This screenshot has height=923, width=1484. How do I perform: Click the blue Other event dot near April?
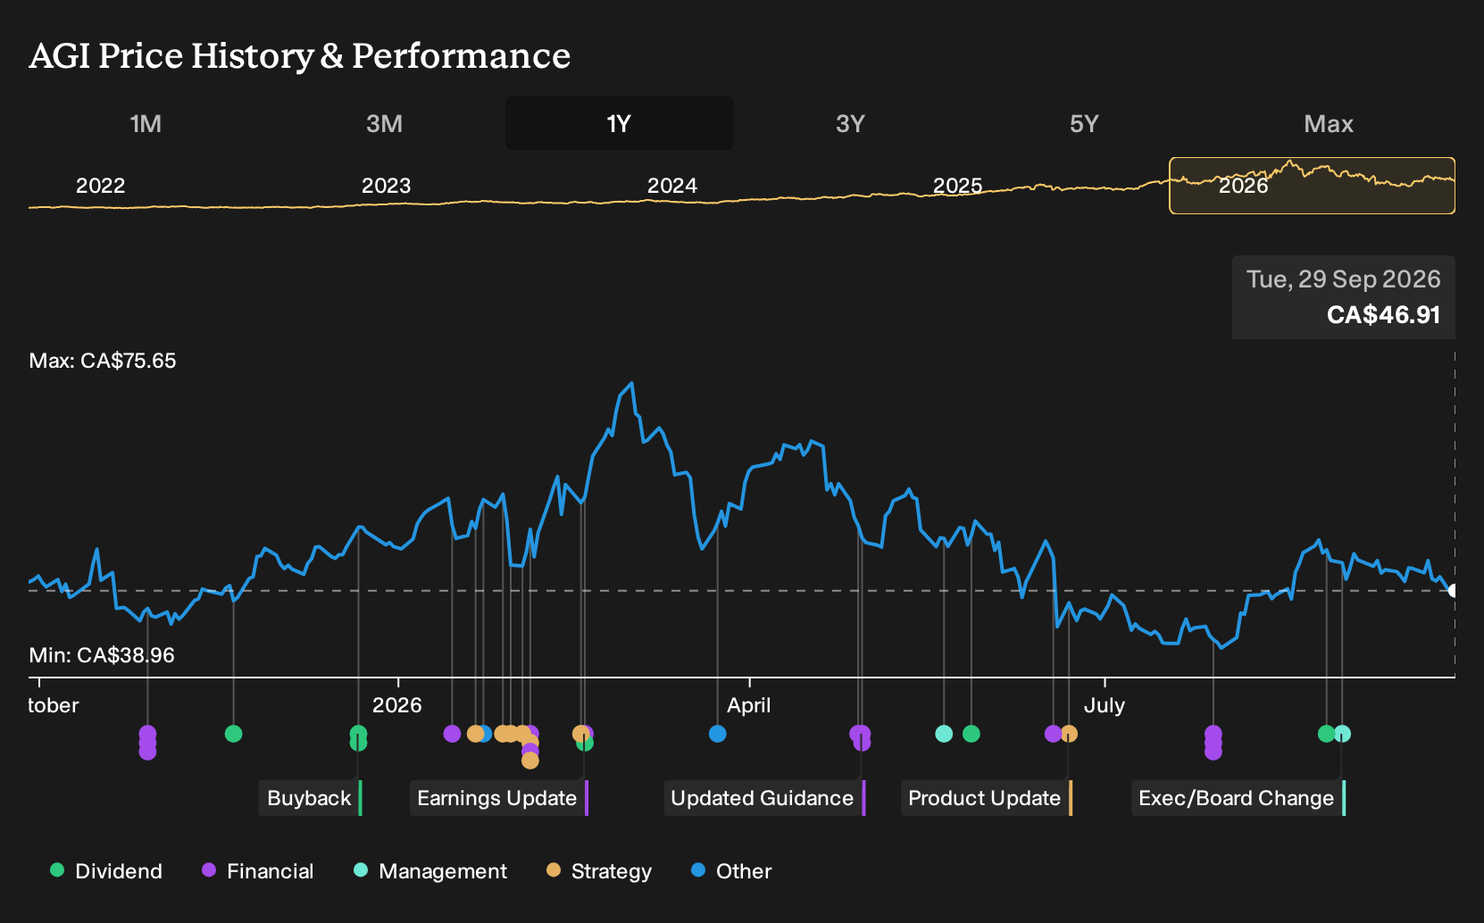(x=717, y=734)
